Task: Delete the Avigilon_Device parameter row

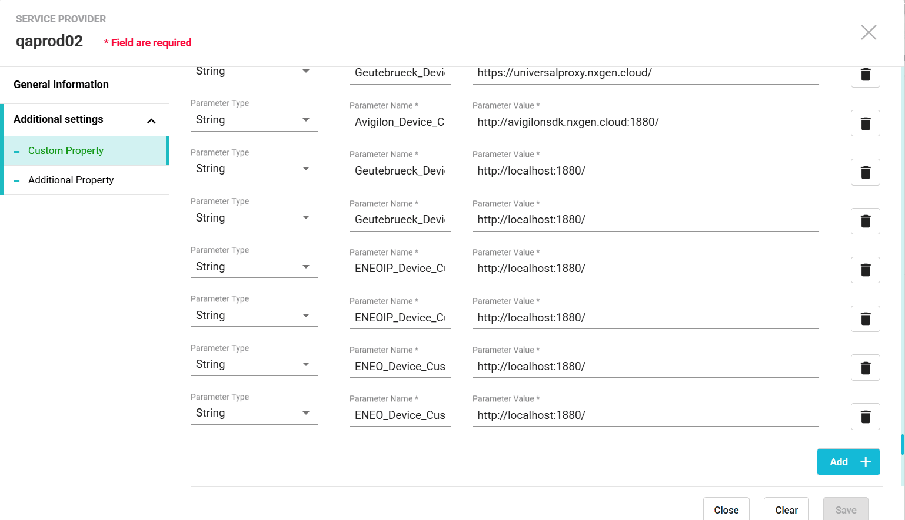Action: coord(865,123)
